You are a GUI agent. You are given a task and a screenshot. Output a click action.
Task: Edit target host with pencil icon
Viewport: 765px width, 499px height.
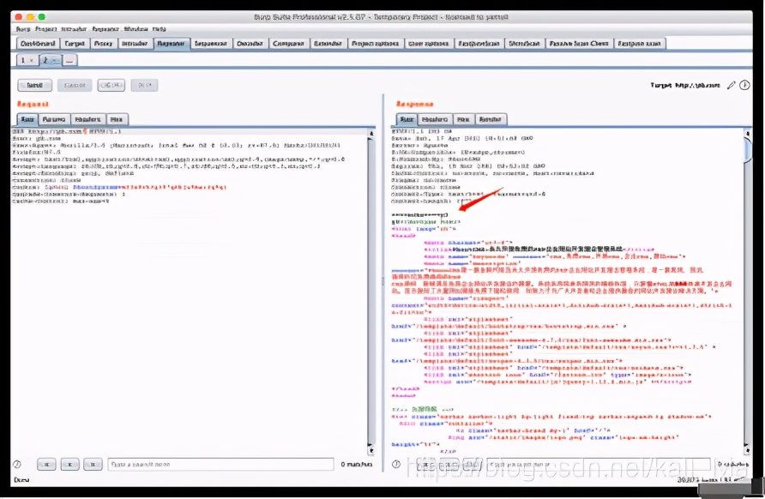pyautogui.click(x=731, y=86)
